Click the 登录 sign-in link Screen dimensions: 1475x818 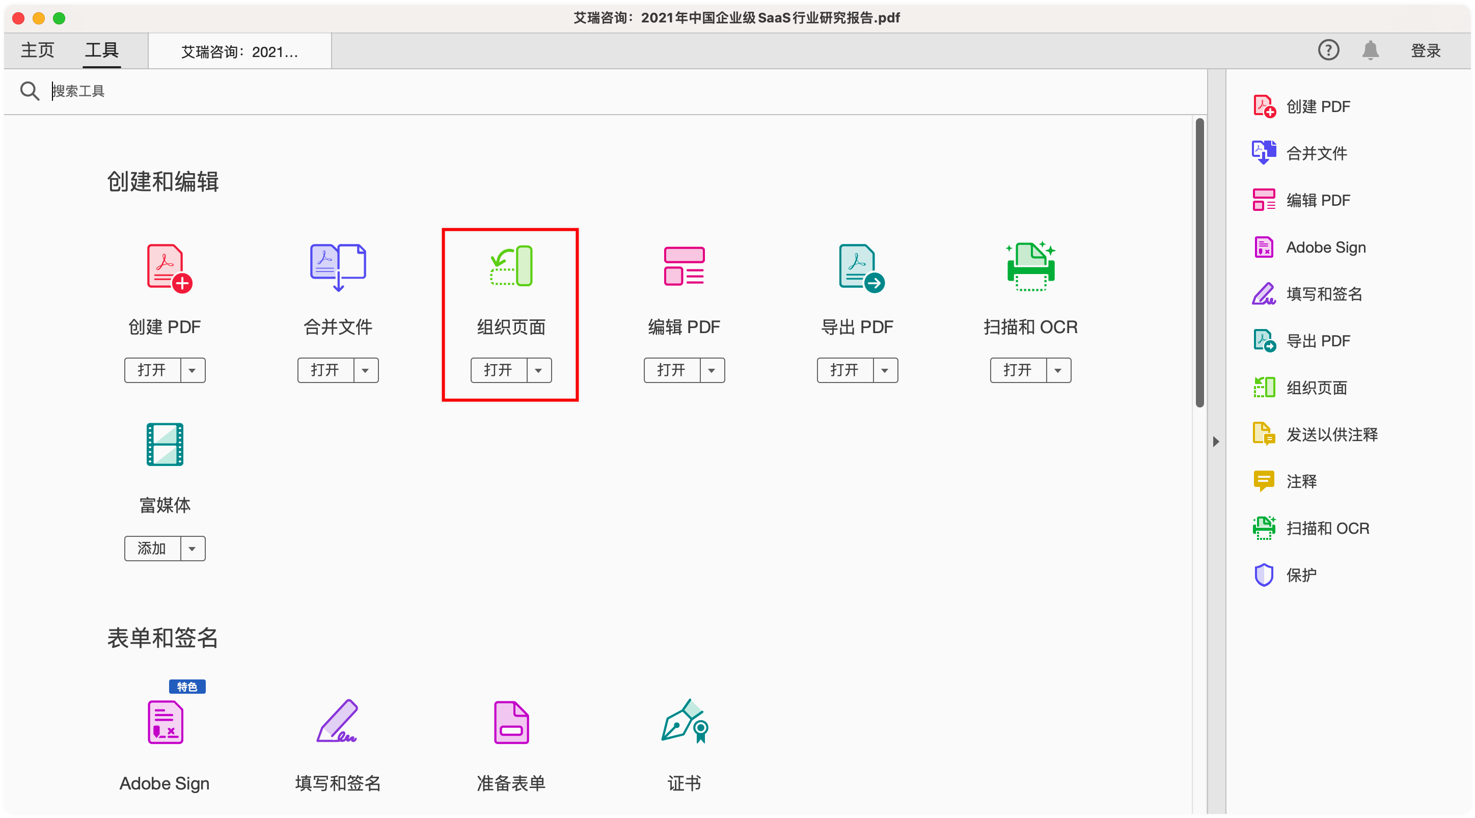tap(1425, 50)
